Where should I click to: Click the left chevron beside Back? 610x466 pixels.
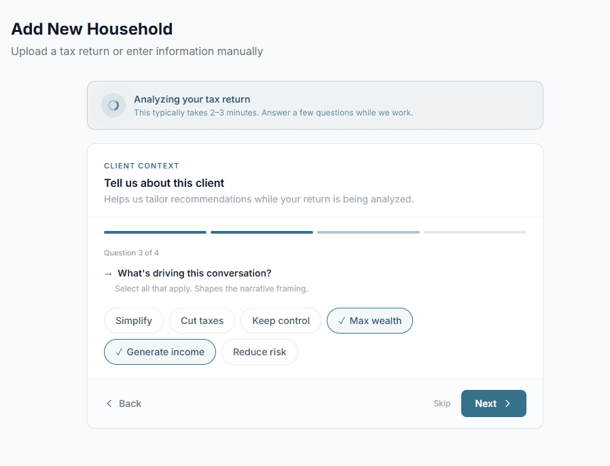[109, 404]
